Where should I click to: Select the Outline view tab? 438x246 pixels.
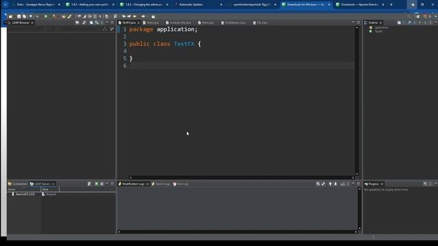coord(373,23)
